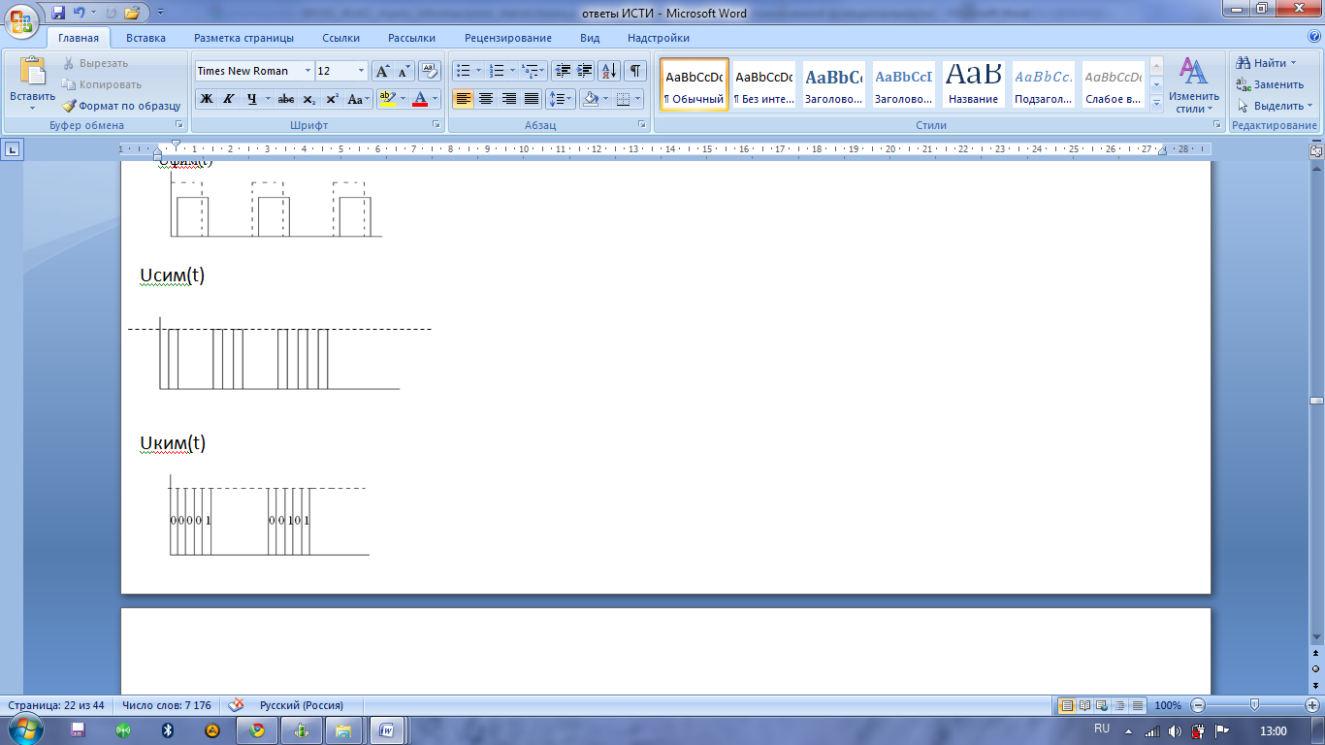Open folder icon in Quick Access Toolbar
This screenshot has width=1325, height=745.
point(132,13)
